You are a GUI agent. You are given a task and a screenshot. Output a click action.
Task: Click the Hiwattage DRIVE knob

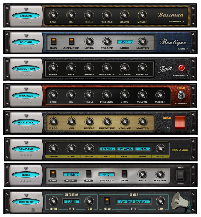(x=124, y=95)
